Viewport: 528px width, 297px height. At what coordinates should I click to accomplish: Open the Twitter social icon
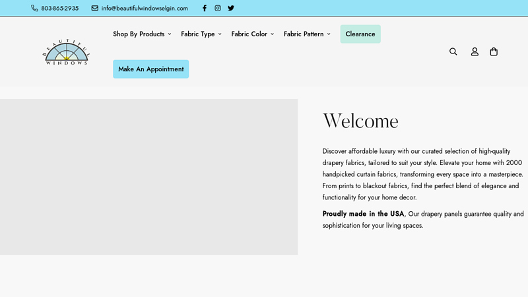click(231, 8)
